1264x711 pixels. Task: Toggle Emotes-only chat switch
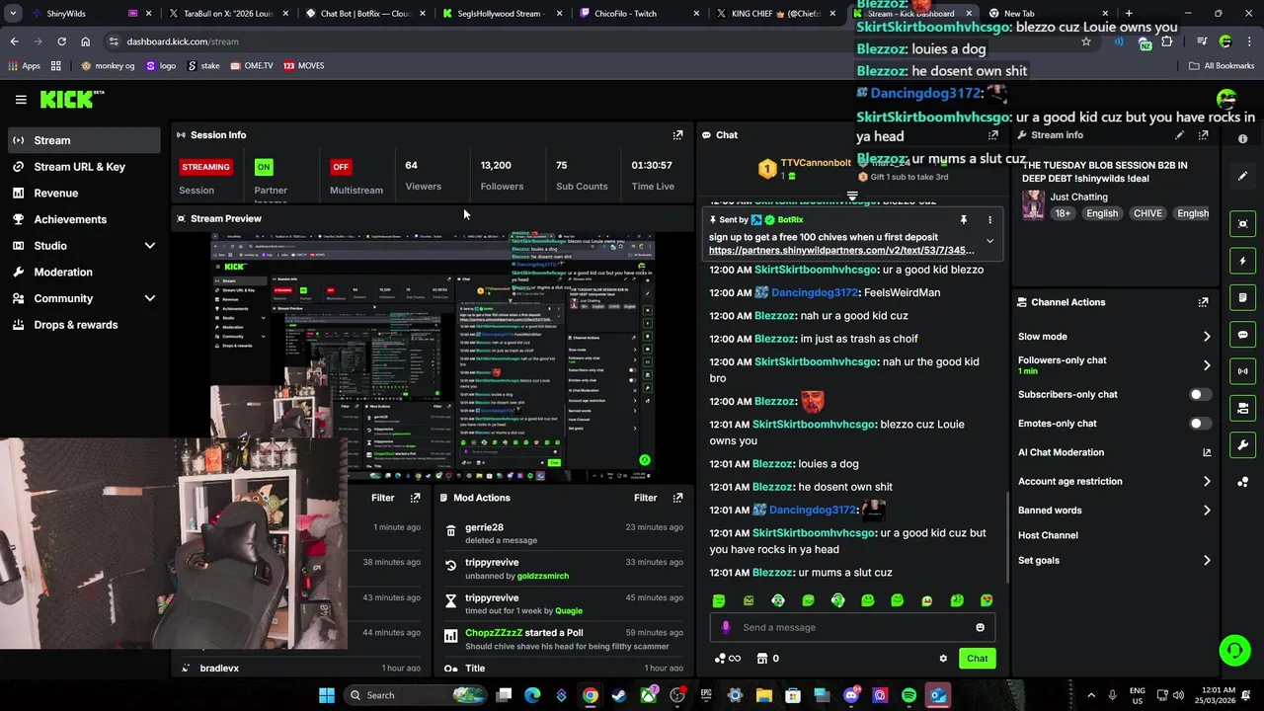pos(1200,424)
